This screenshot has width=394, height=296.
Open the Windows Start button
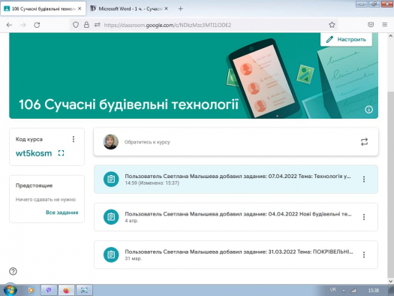click(11, 290)
